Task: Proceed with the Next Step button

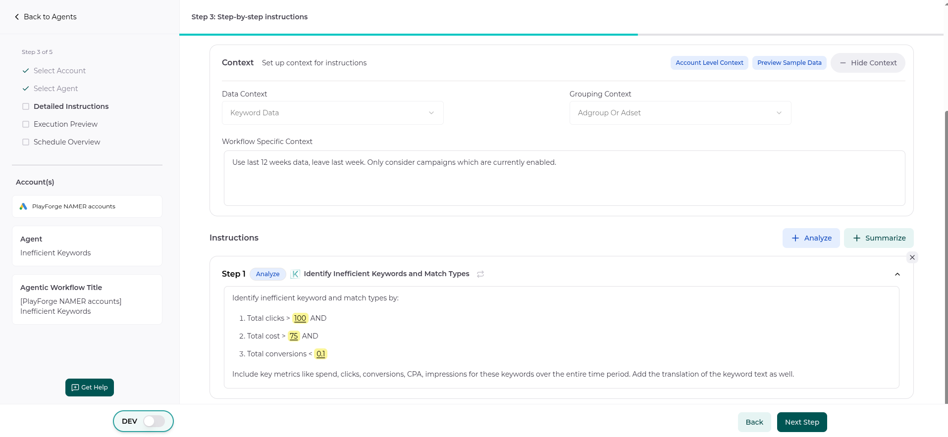Action: [801, 422]
